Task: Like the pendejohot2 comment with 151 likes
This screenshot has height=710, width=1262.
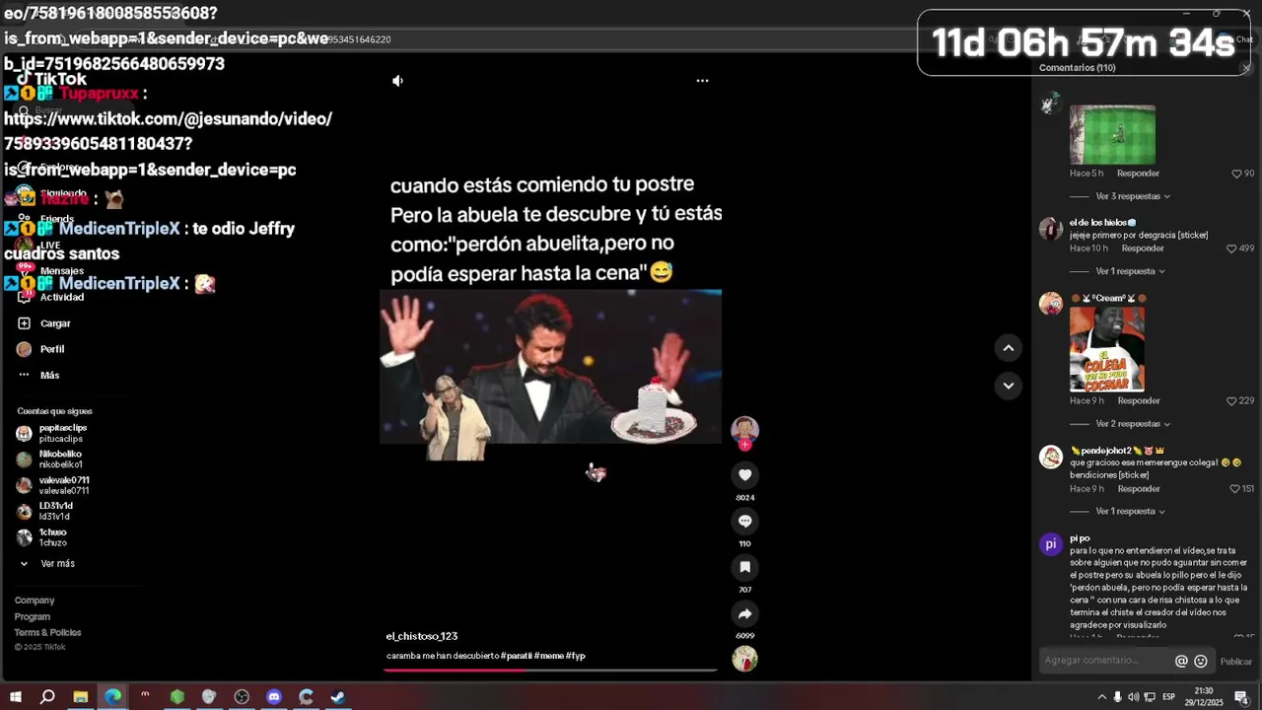Action: tap(1234, 489)
